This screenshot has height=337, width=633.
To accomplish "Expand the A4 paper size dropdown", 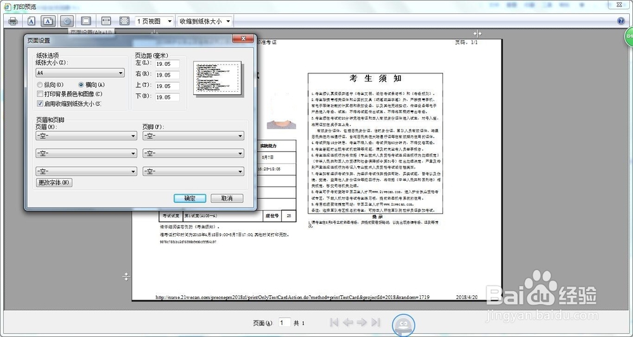I will 80,73.
